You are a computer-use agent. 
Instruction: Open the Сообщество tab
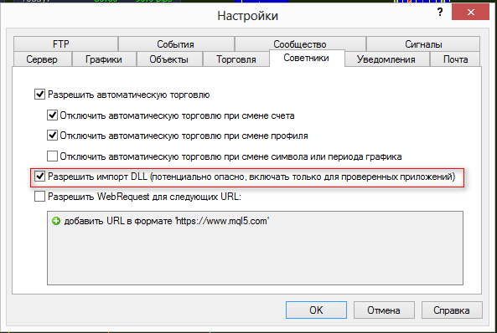click(x=300, y=44)
